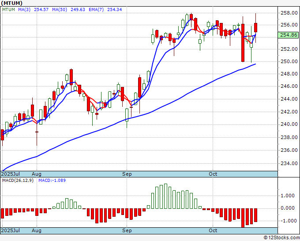The height and width of the screenshot is (241, 300).
Task: Click the Oct label on price chart axis
Action: [213, 174]
